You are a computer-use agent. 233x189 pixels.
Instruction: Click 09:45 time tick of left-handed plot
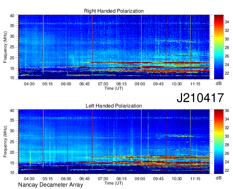158,179
